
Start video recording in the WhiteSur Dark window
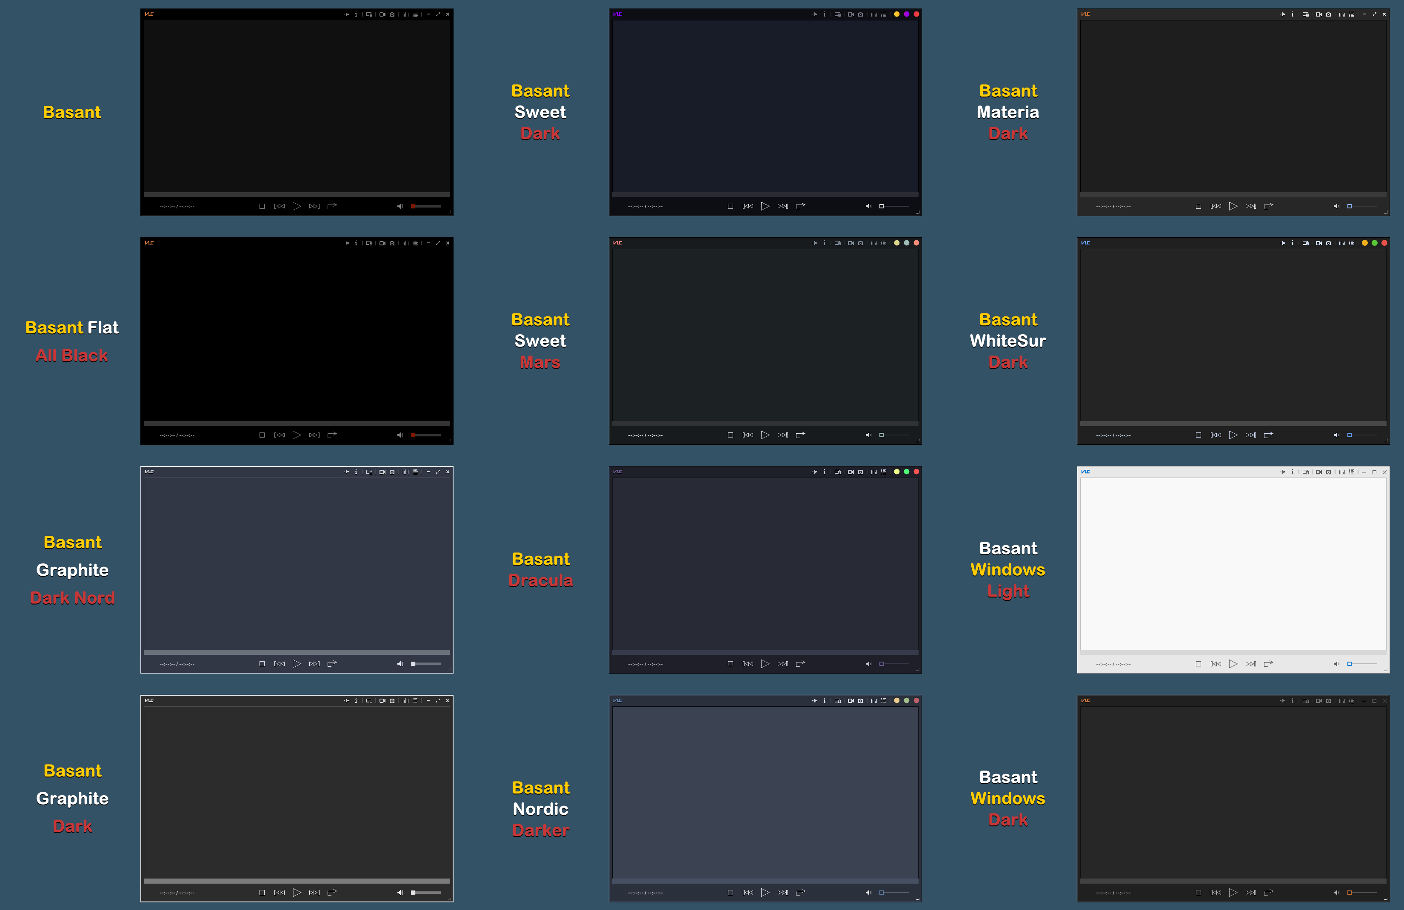[x=1319, y=242]
